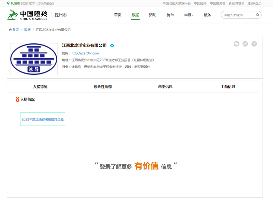Click the pencil edit icon
The height and width of the screenshot is (205, 273).
coord(254,44)
